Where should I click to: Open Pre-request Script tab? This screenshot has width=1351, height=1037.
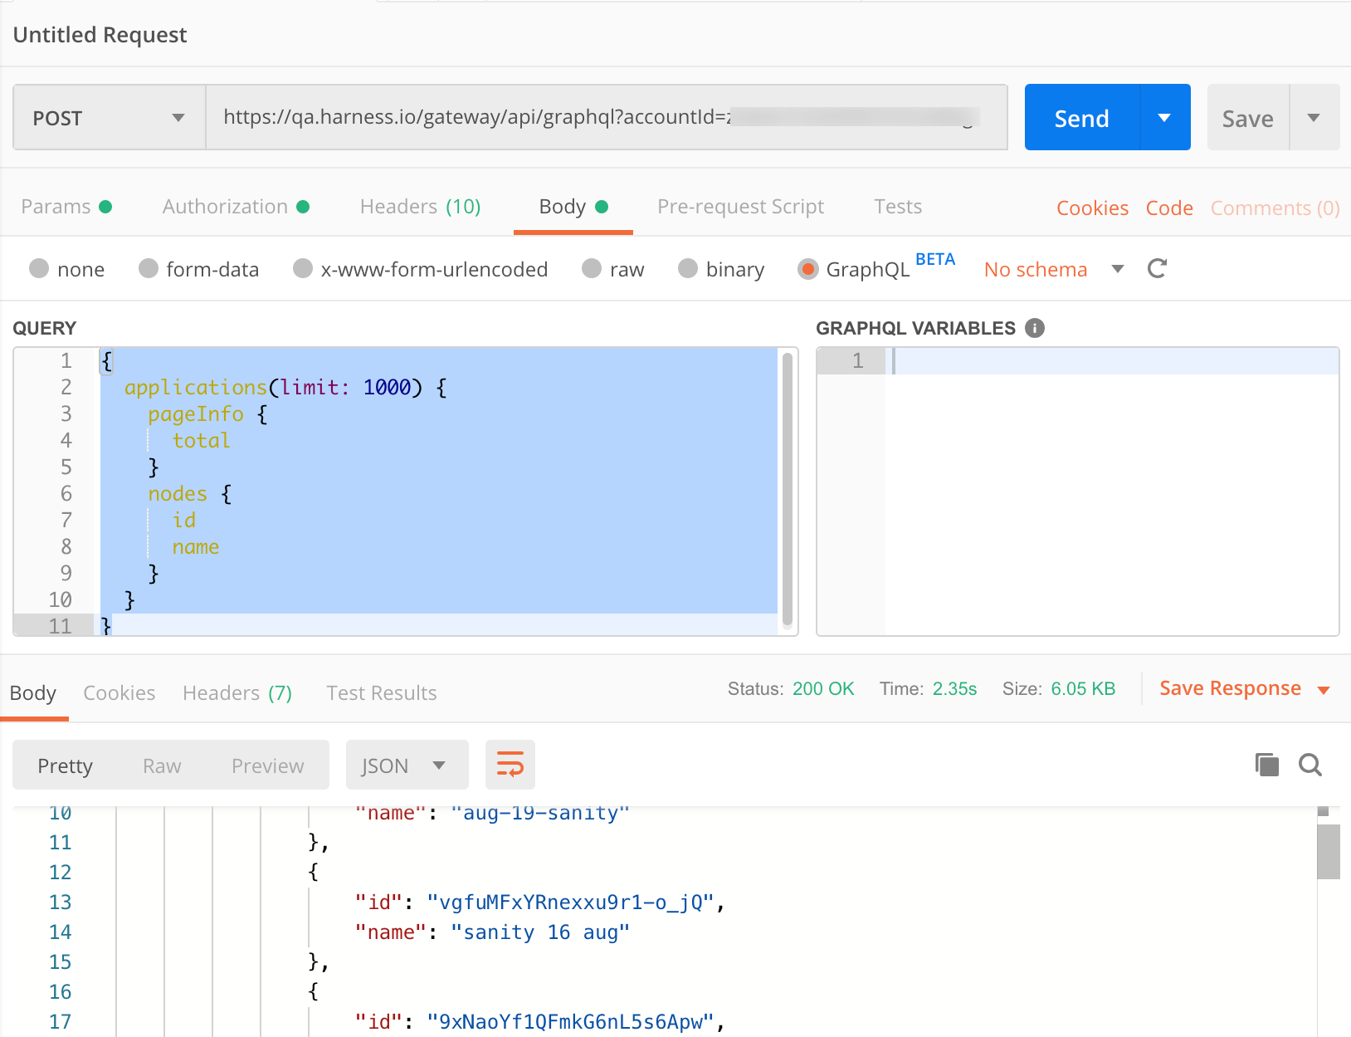[740, 206]
